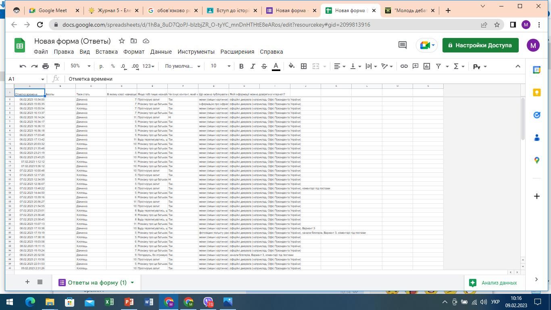Click the insert link icon
551x310 pixels.
(404, 66)
